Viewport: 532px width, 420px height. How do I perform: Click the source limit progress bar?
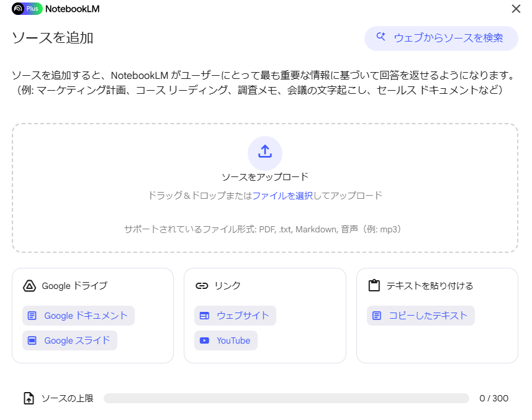click(x=286, y=398)
